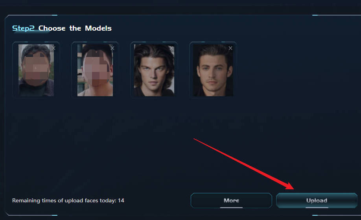Click the cyan underline beneath Step2
The height and width of the screenshot is (220, 361).
tap(32, 32)
